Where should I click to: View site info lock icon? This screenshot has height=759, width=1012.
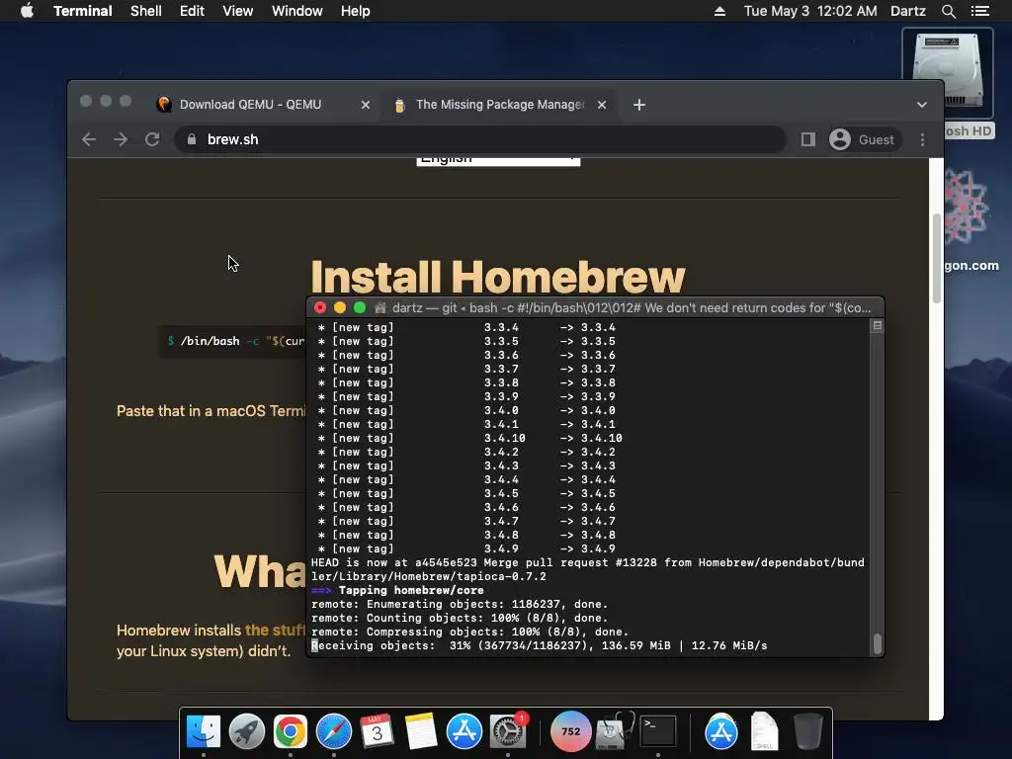[x=192, y=139]
